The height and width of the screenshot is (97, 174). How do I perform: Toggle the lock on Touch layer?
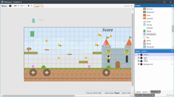pos(141,54)
